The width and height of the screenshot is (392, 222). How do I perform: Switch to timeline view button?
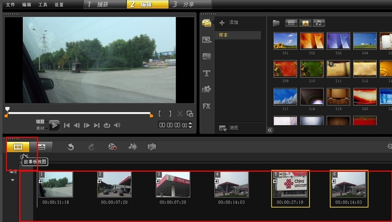point(41,147)
